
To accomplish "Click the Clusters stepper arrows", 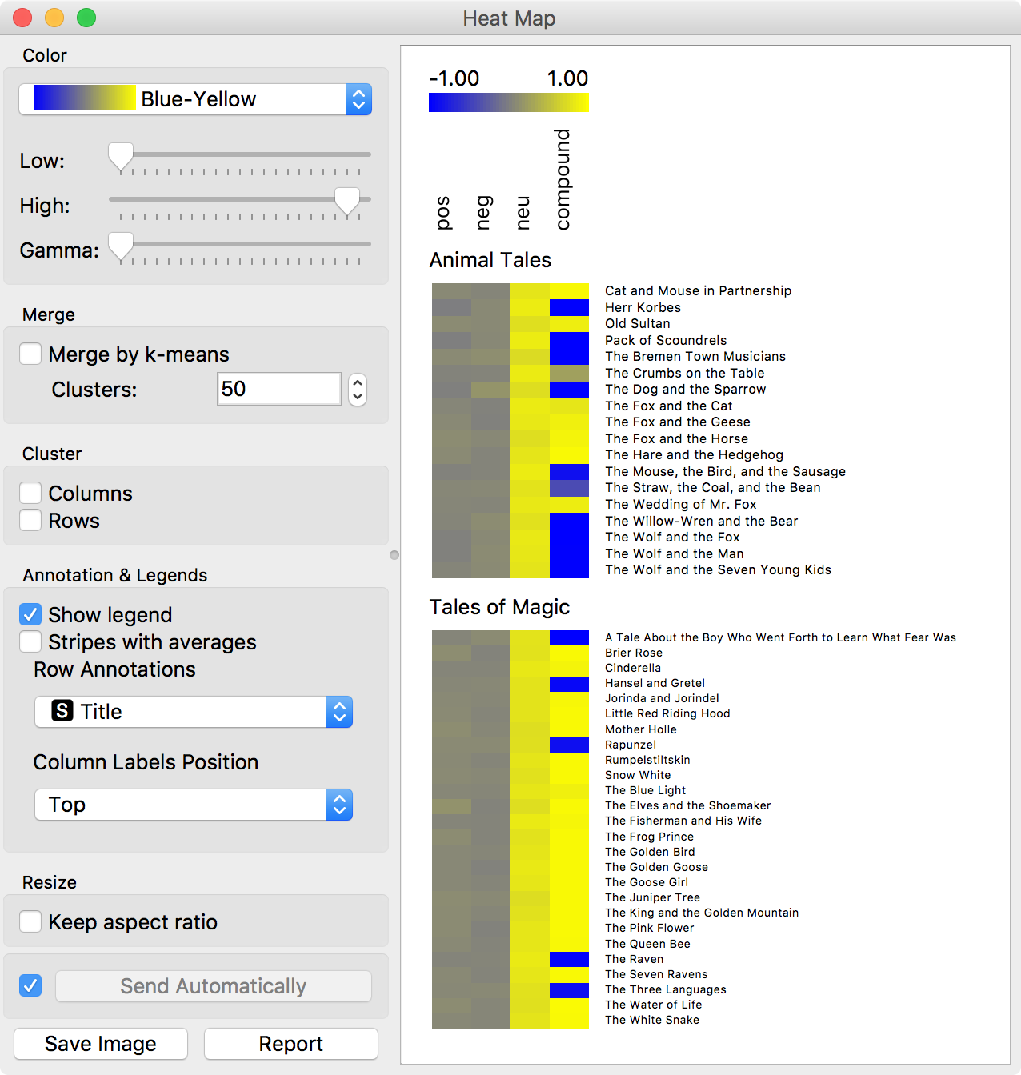I will pos(358,390).
